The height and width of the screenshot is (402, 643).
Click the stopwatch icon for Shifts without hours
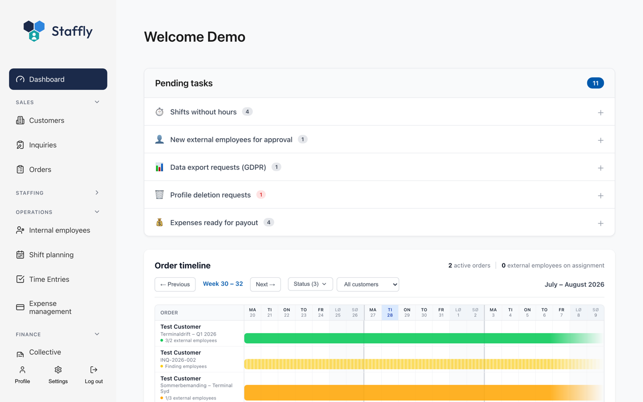pyautogui.click(x=159, y=112)
